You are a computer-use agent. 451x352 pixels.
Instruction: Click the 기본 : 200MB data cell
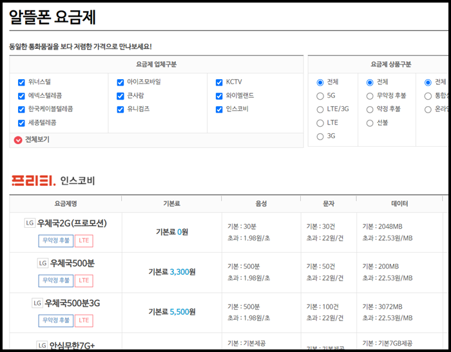(x=381, y=266)
